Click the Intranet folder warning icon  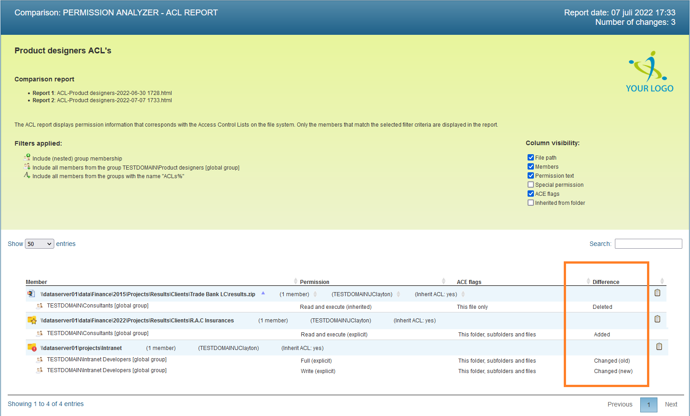(32, 348)
